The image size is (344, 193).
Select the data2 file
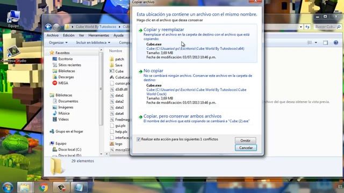coord(119,101)
